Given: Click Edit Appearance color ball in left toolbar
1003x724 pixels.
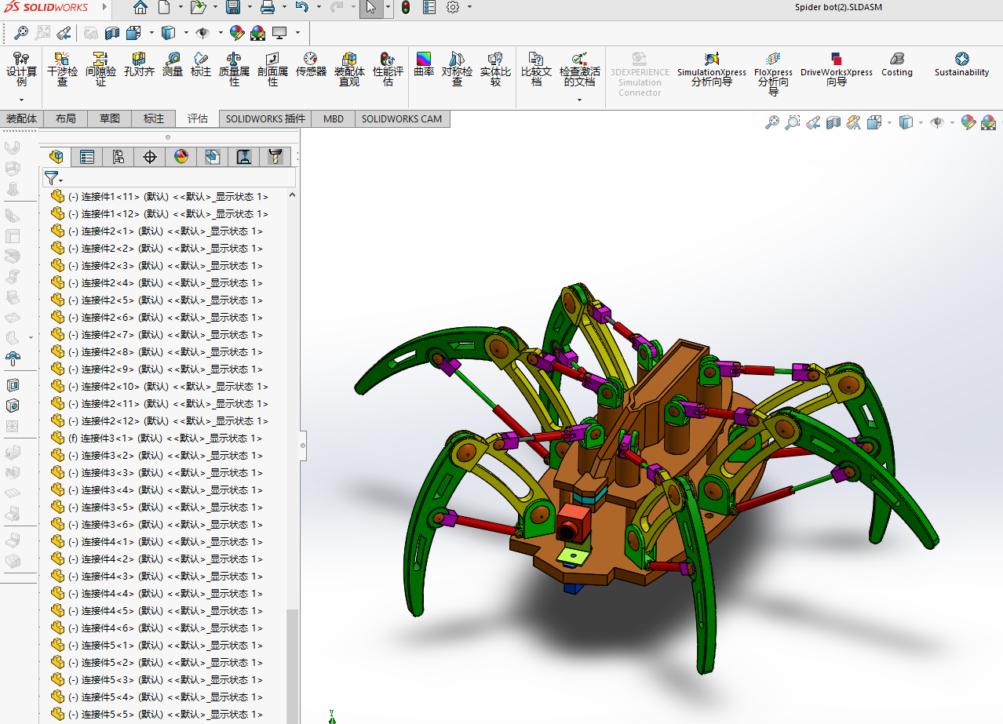Looking at the screenshot, I should (237, 33).
